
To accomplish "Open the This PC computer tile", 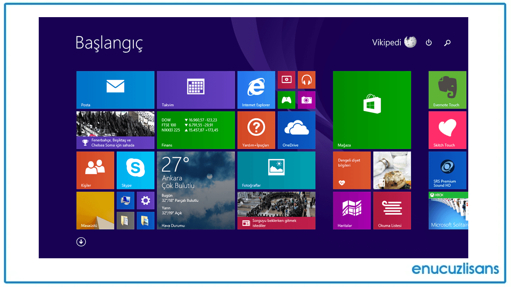I will coord(125,201).
